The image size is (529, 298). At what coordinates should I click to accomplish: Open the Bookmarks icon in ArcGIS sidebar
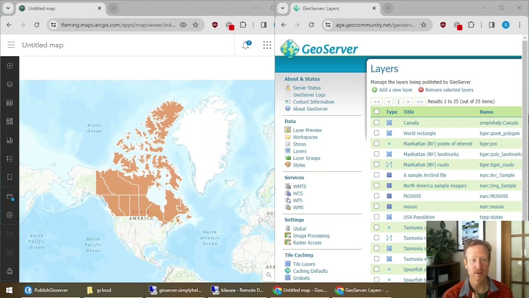(x=10, y=178)
